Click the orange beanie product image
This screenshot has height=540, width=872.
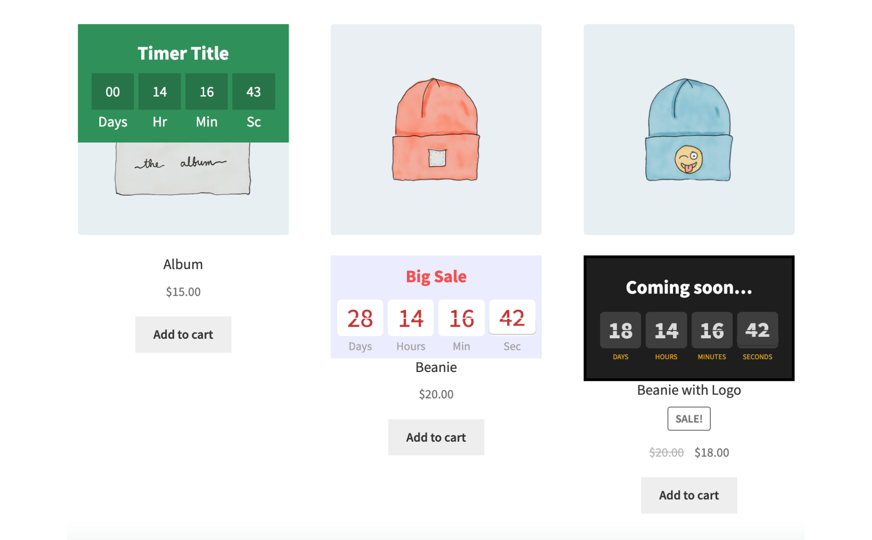[436, 130]
